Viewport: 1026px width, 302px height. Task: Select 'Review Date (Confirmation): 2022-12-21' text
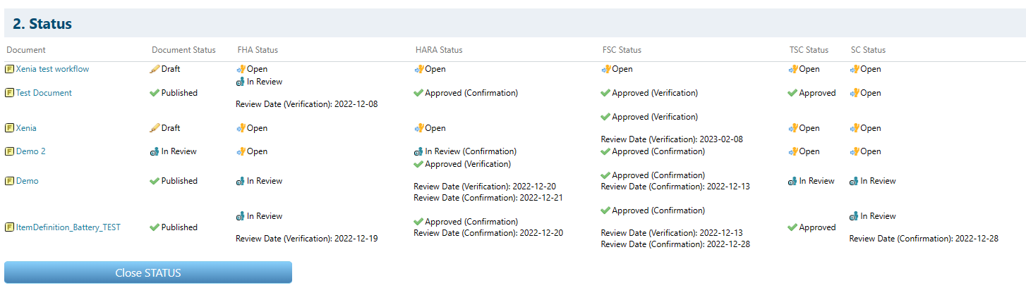(488, 198)
